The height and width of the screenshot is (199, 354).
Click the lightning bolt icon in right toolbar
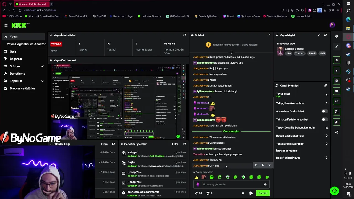(337, 70)
